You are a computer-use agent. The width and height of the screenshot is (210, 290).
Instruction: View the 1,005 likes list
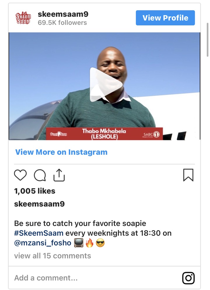pyautogui.click(x=35, y=191)
